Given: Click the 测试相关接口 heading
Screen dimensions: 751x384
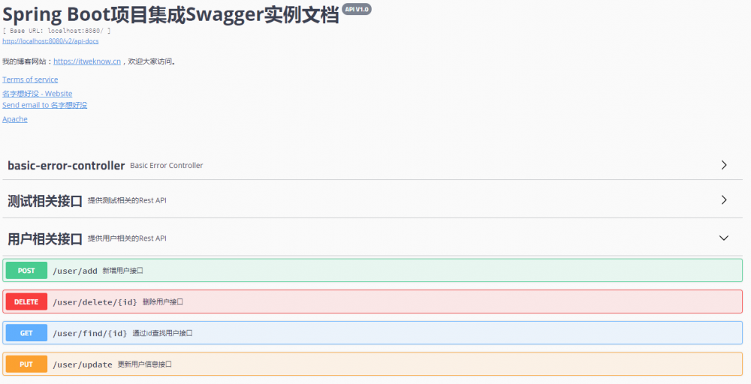Looking at the screenshot, I should [45, 201].
